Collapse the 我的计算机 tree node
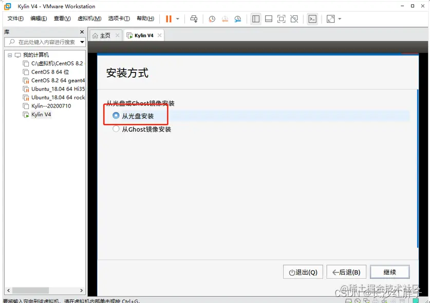Viewport: 430px width, 303px height. [x=9, y=55]
